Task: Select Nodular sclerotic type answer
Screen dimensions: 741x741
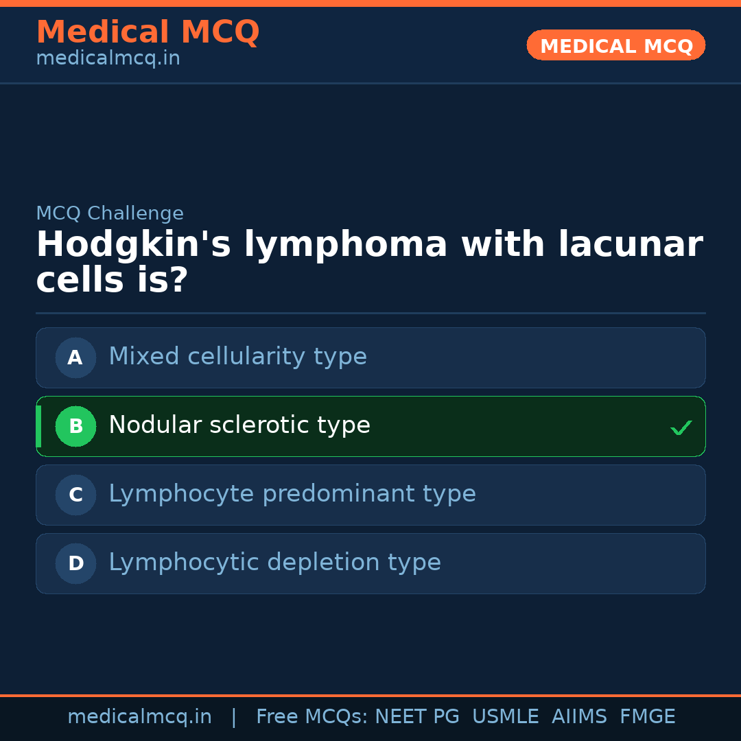Action: coord(239,425)
